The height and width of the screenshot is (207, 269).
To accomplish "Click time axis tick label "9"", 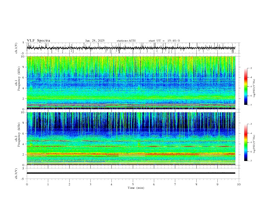I will (x=217, y=184).
